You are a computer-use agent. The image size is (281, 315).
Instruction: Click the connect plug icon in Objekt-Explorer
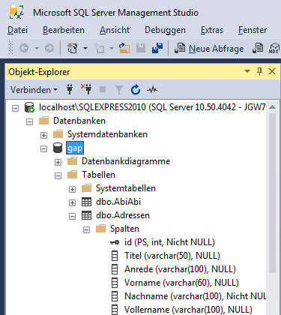70,89
